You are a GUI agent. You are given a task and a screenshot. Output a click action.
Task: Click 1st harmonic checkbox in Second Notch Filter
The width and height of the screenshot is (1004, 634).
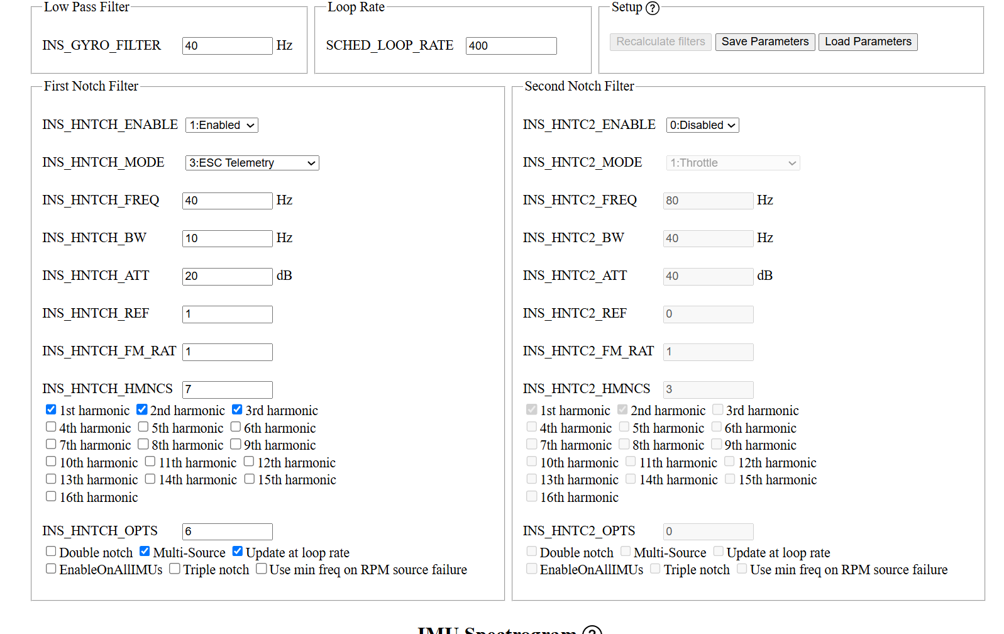tap(532, 409)
